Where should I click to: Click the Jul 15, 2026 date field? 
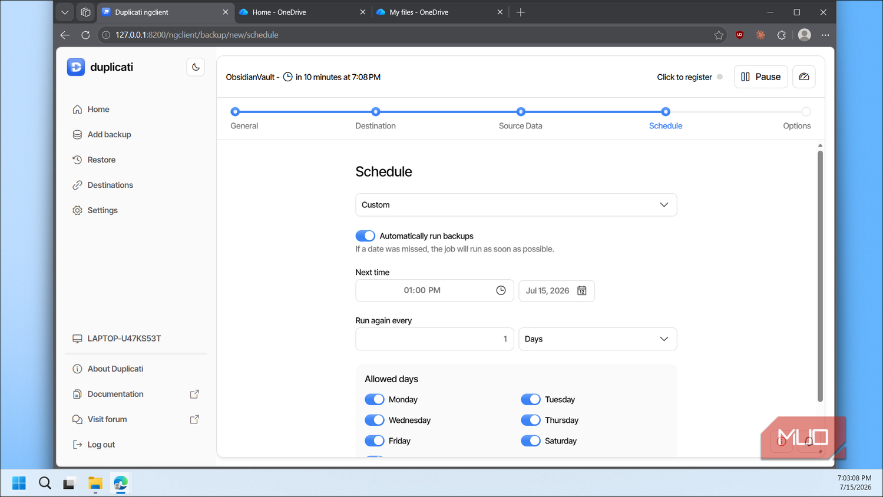pyautogui.click(x=557, y=291)
